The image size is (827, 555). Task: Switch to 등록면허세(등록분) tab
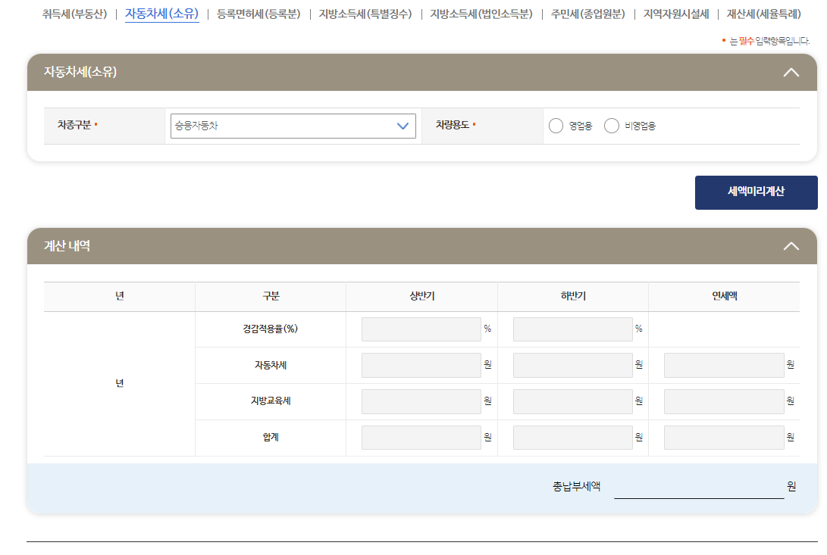coord(258,14)
